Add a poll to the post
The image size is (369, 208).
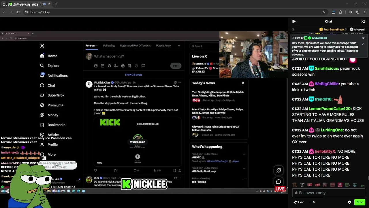[x=116, y=66]
